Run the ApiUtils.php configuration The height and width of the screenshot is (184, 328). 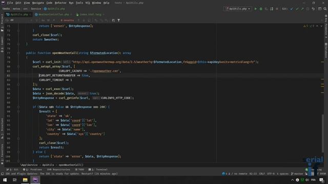255,9
